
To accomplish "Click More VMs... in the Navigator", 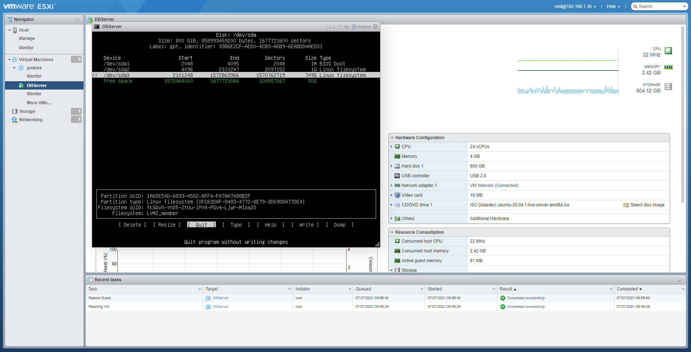I will (x=39, y=103).
